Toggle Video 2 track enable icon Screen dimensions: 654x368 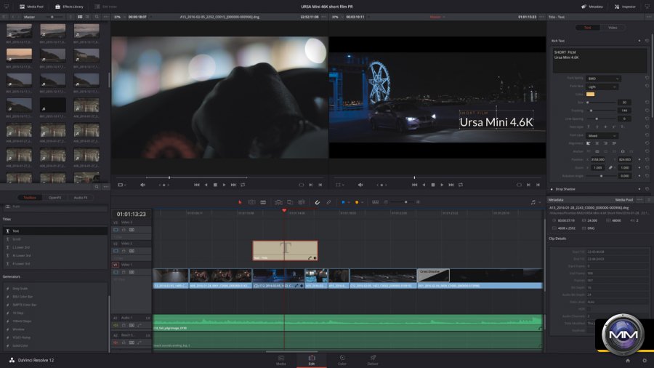pyautogui.click(x=116, y=251)
